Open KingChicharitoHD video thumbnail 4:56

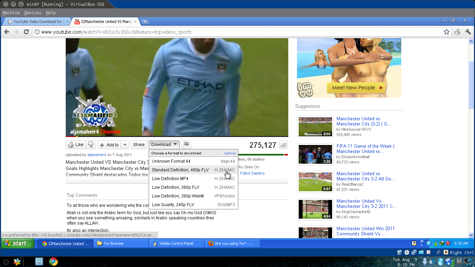(315, 209)
